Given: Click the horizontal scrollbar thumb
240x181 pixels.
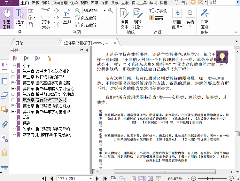Looking at the screenshot, I should coord(165,172).
